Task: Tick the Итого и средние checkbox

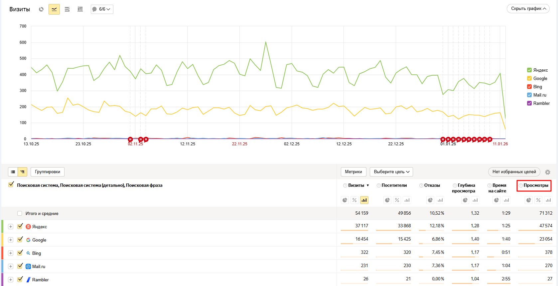Action: pyautogui.click(x=20, y=213)
